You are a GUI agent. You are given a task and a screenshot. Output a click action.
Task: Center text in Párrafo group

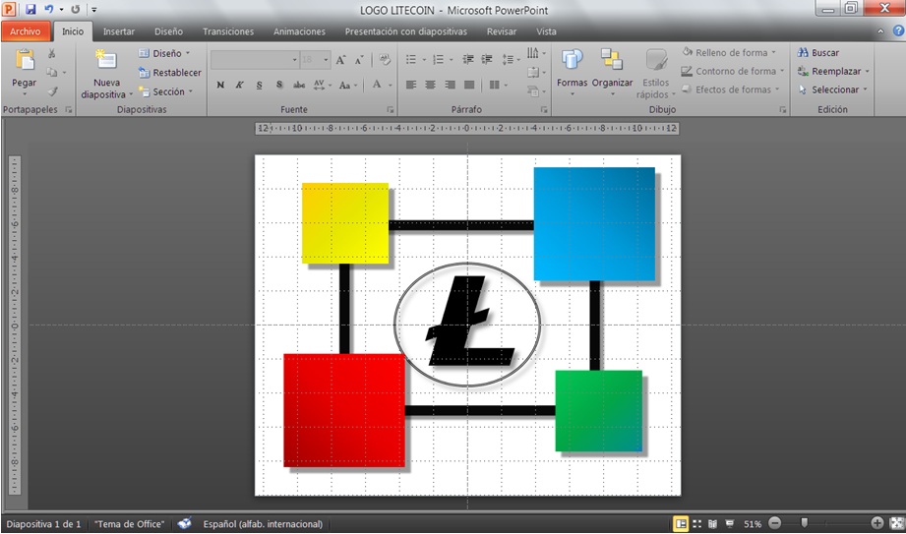[431, 85]
